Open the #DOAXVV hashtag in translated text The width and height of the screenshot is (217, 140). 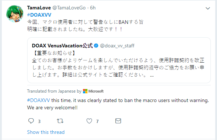click(38, 100)
